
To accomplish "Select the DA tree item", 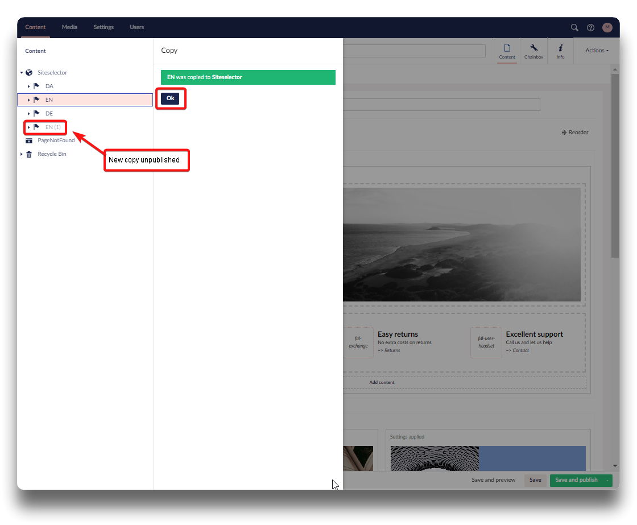I will pyautogui.click(x=49, y=86).
